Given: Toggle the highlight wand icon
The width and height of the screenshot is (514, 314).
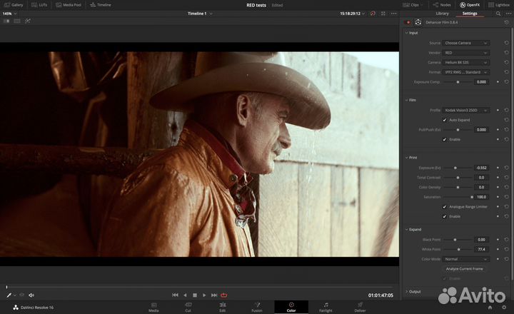Looking at the screenshot, I should point(28,21).
